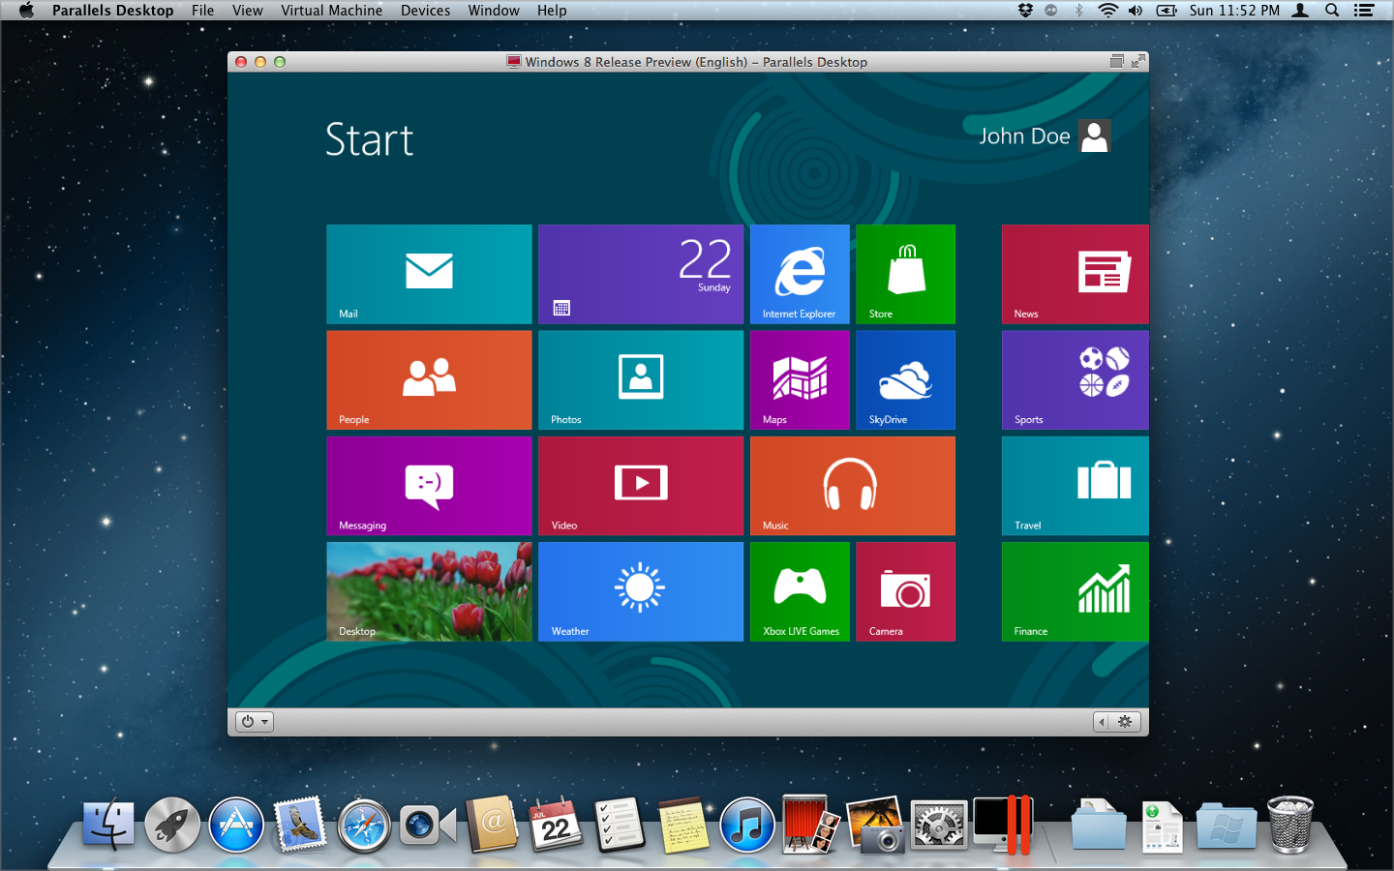The height and width of the screenshot is (871, 1394).
Task: Switch Parallels window to Coherence view
Action: [x=1116, y=61]
